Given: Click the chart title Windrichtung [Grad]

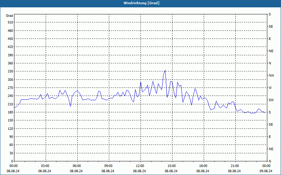Looking at the screenshot, I should click(142, 3).
